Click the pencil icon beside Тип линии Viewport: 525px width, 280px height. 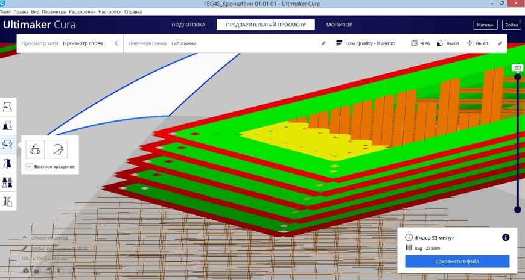point(323,43)
